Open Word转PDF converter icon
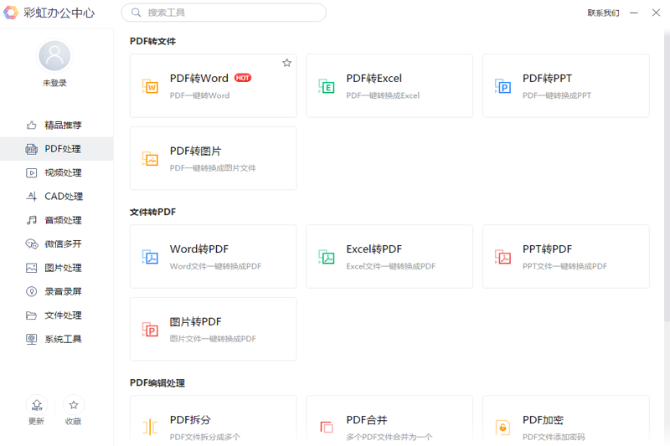The image size is (670, 446). click(151, 257)
